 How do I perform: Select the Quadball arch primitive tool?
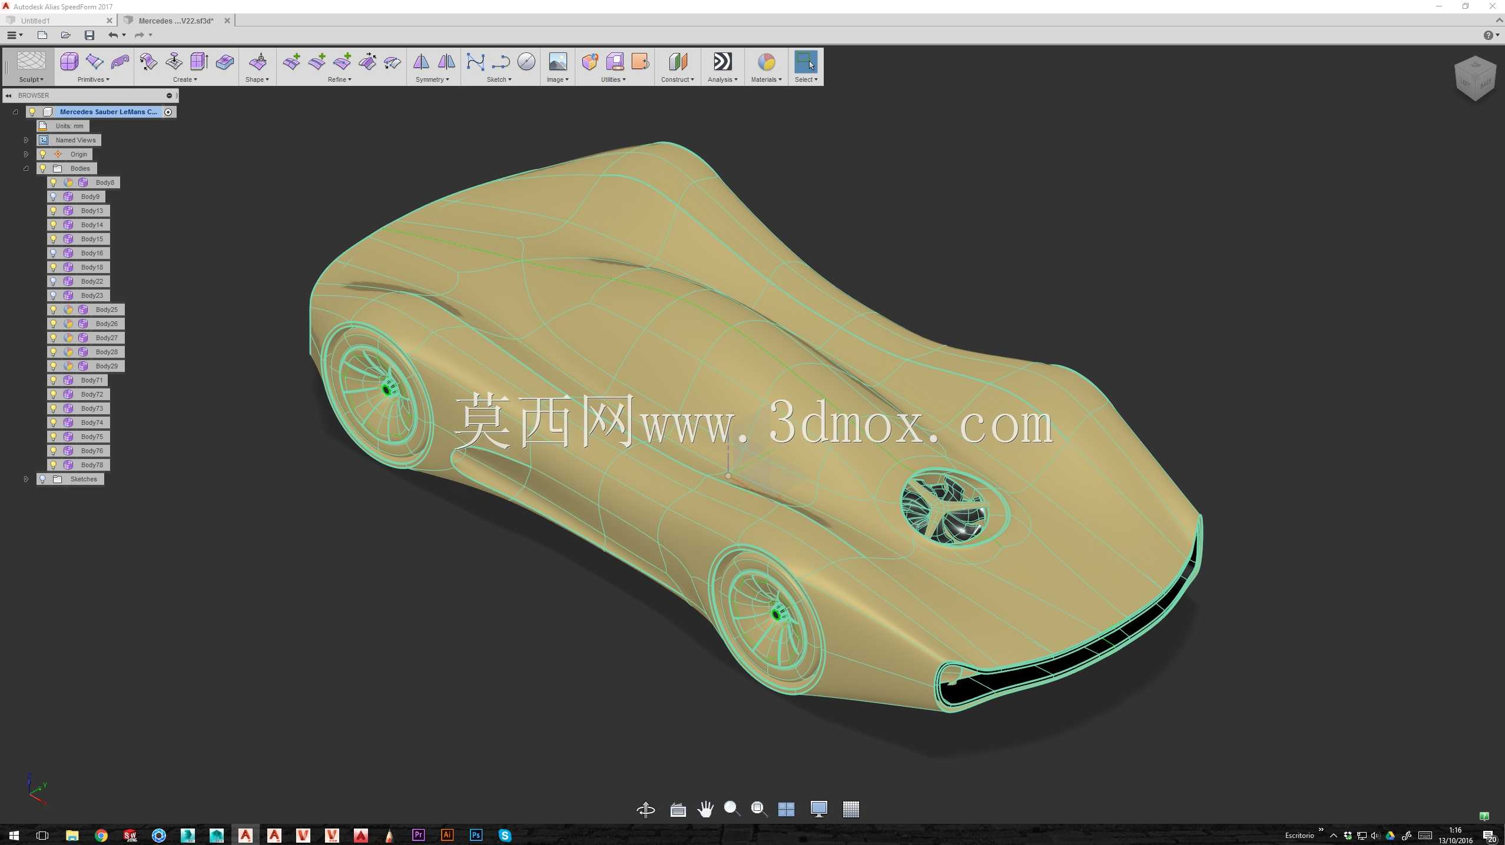tap(120, 61)
